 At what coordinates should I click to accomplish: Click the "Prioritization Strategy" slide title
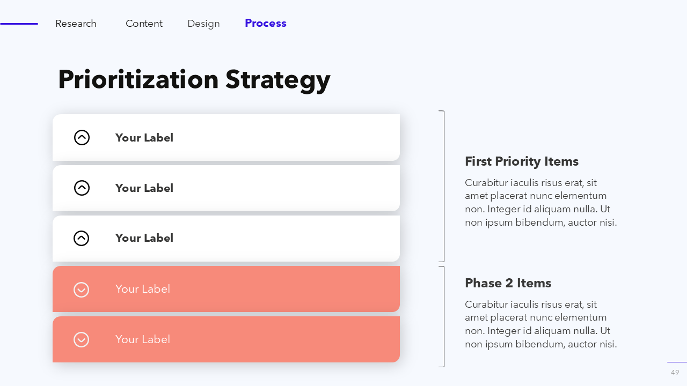(194, 79)
